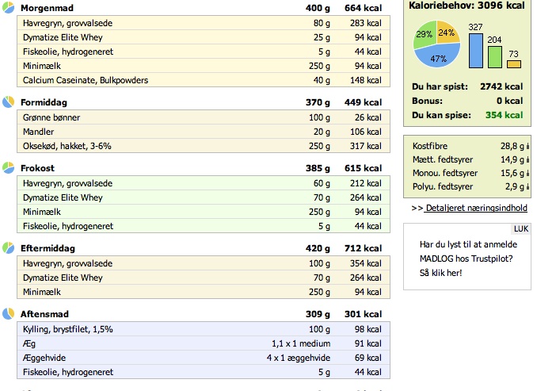Image resolution: width=537 pixels, height=391 pixels.
Task: Select the Æggehvide entry in Aftensmad
Action: pyautogui.click(x=204, y=358)
